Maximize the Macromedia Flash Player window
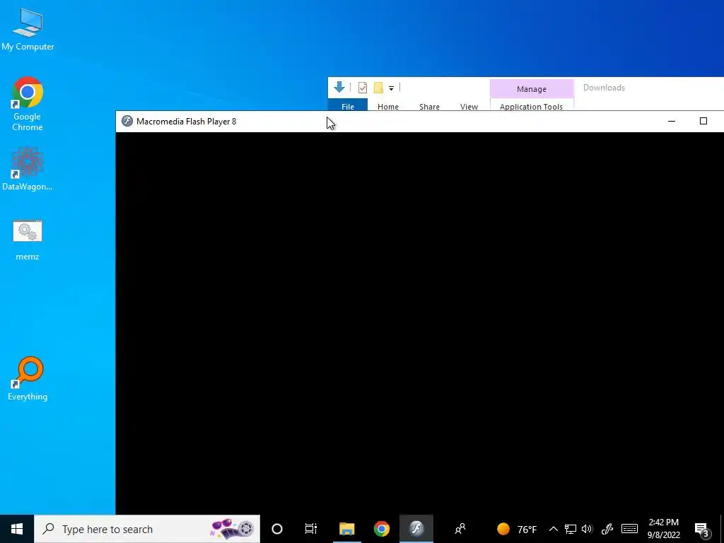 click(703, 121)
